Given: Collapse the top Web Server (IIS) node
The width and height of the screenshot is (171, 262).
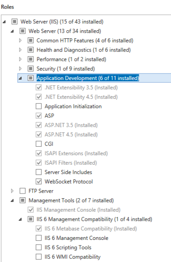Looking at the screenshot, I should 4,22.
